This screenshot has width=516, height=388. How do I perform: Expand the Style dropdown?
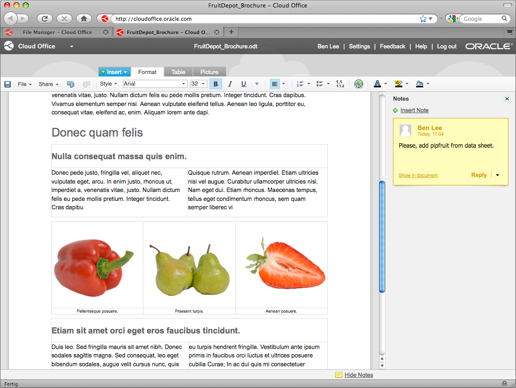[108, 84]
